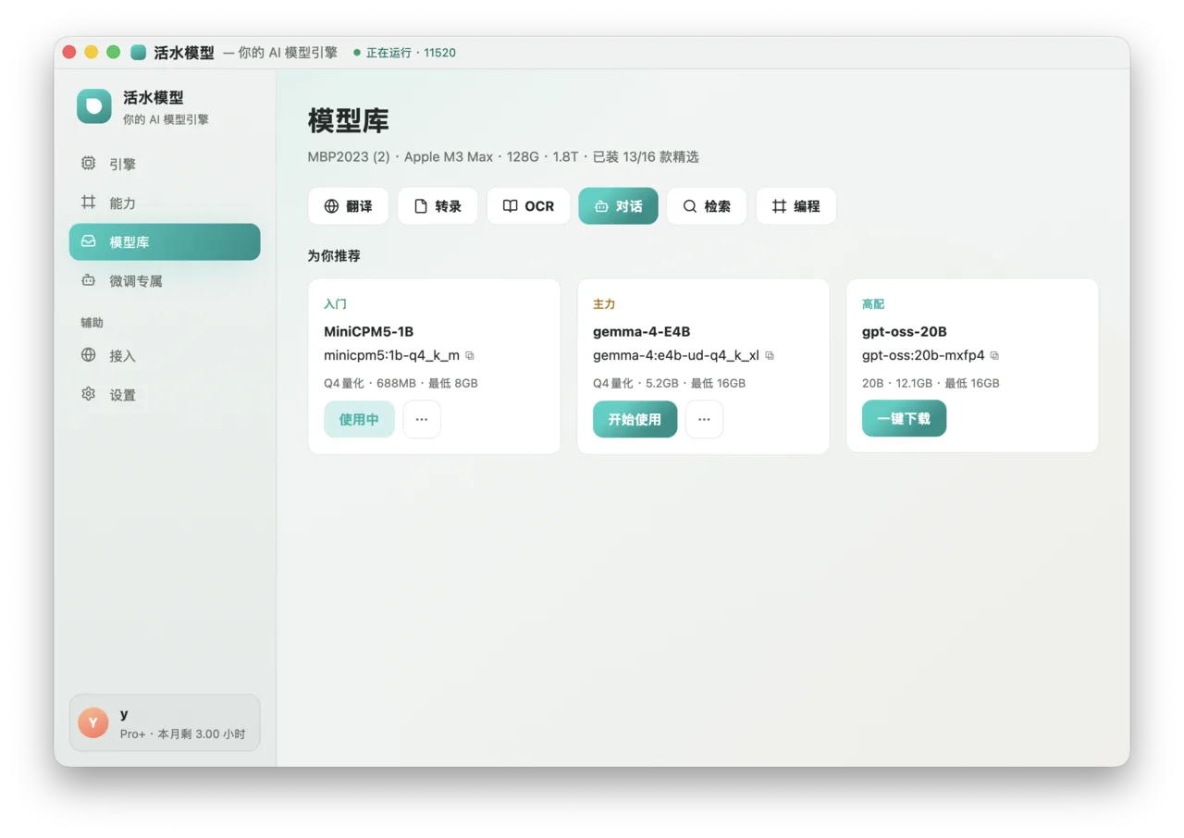Click the device info line MBP2023 (2)

pos(503,156)
